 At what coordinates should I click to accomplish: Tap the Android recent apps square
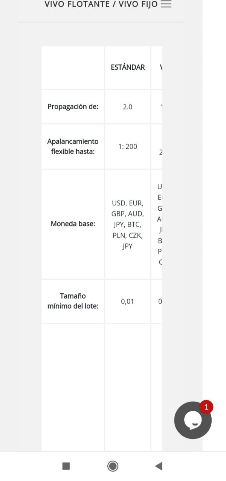click(66, 466)
